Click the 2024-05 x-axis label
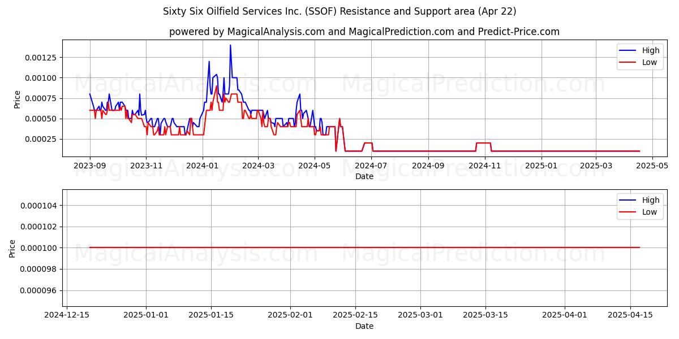The height and width of the screenshot is (339, 679). (x=315, y=166)
